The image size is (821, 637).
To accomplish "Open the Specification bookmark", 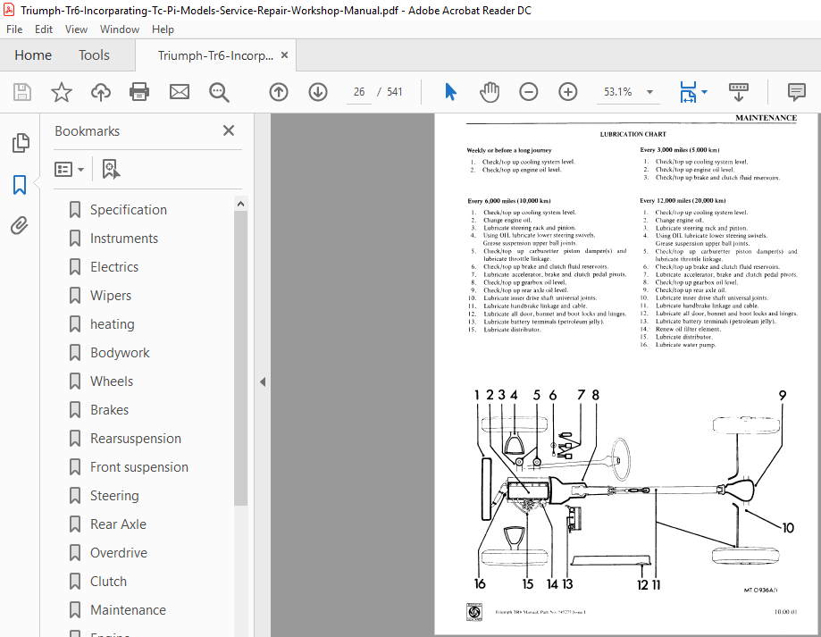I will (129, 210).
